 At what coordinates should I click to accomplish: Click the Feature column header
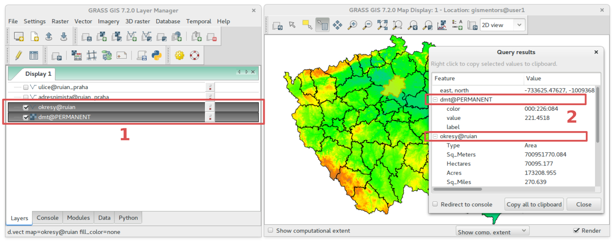478,78
